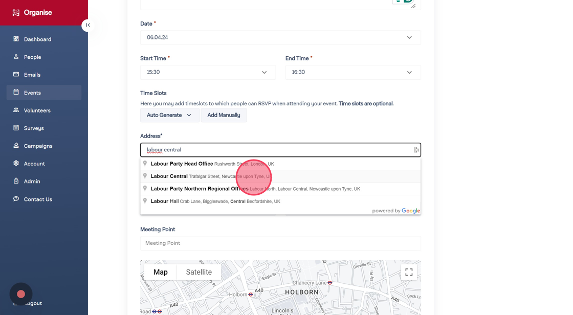Switch map to Satellite view
573x315 pixels.
(199, 272)
